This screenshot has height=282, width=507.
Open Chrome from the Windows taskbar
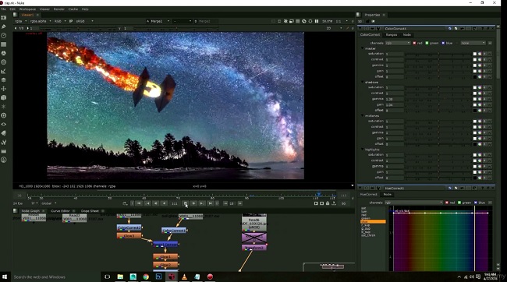146,277
